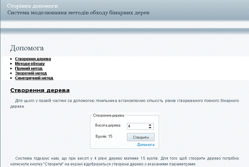Viewport: 249px width, 167px height.
Task: Go to "Зворотній метод" contents link
Action: pyautogui.click(x=31, y=73)
